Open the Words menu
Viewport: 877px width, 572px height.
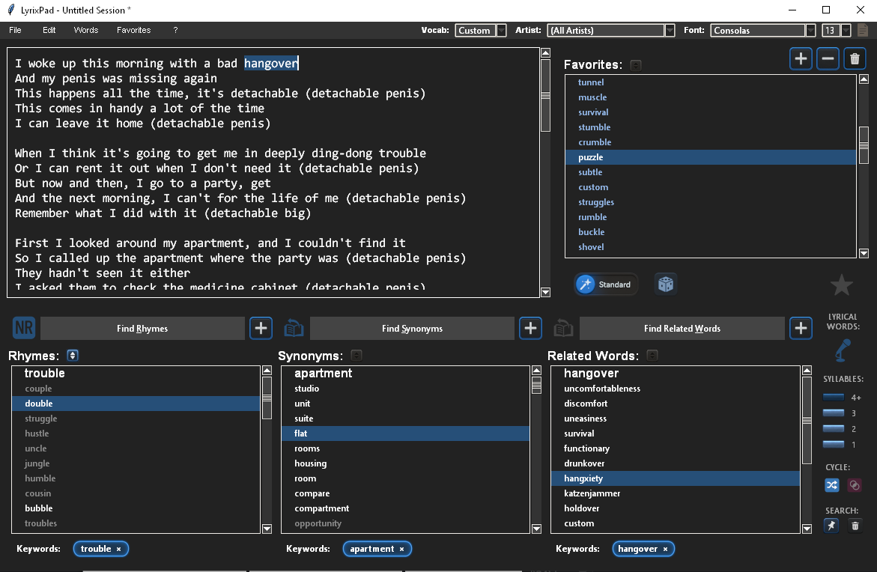pyautogui.click(x=86, y=30)
